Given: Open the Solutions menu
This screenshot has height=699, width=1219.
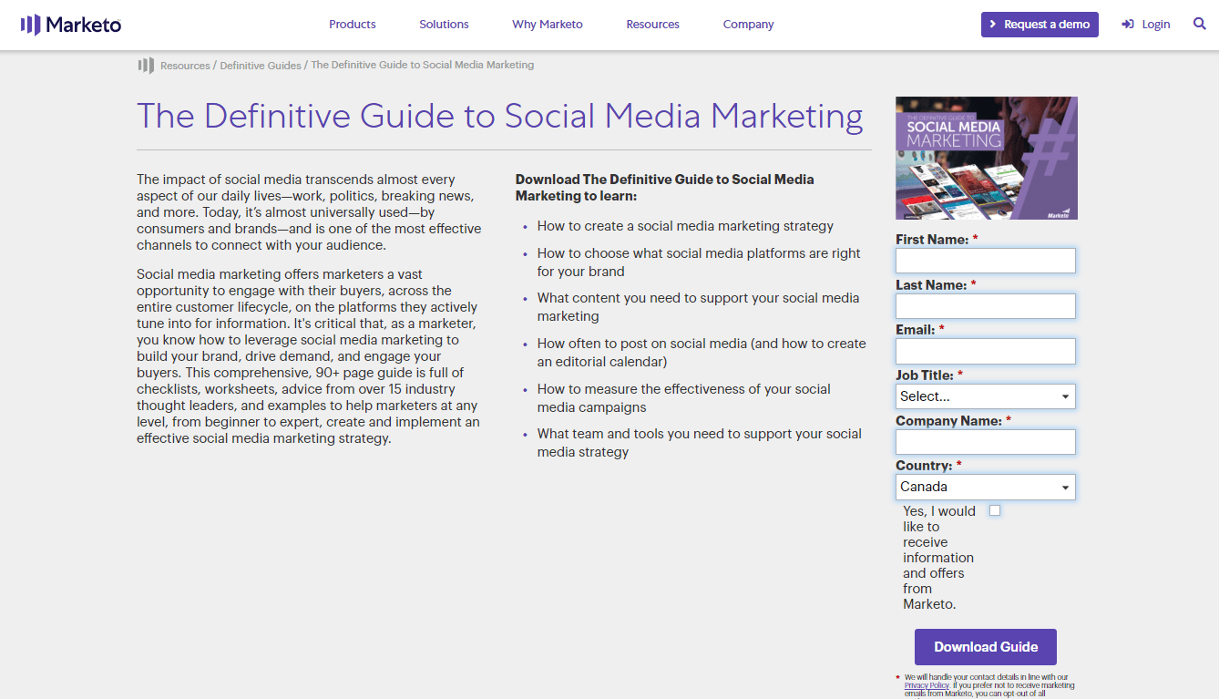Looking at the screenshot, I should click(x=444, y=25).
